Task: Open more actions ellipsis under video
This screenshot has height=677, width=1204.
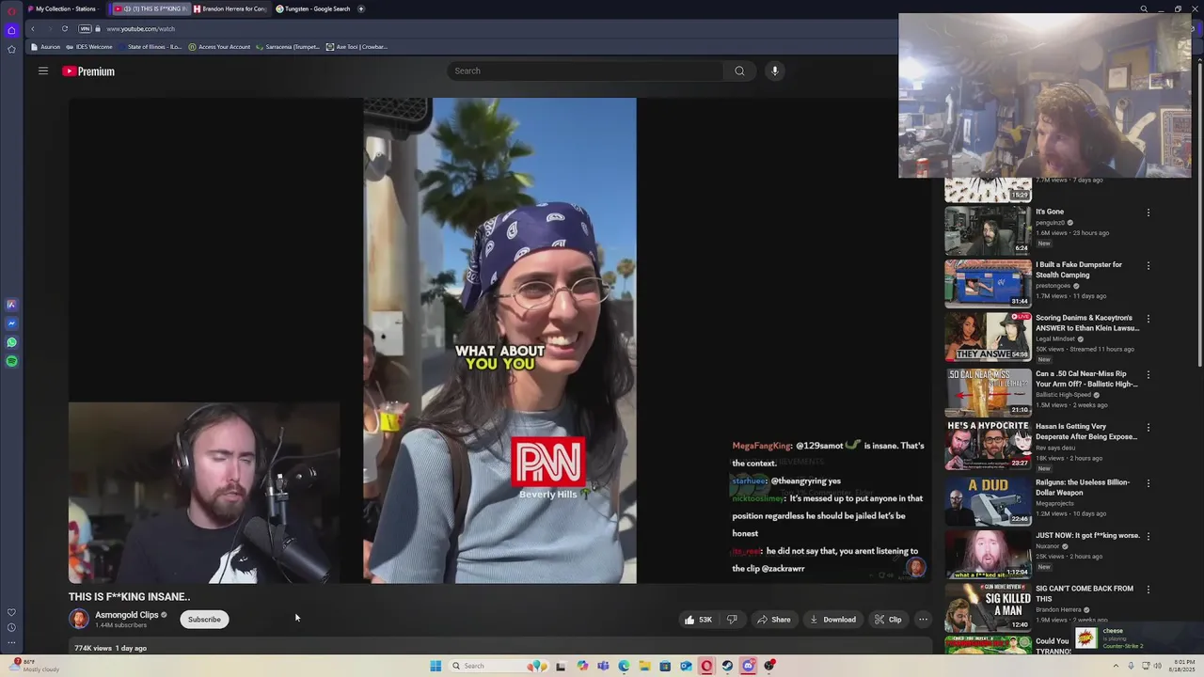Action: point(923,620)
